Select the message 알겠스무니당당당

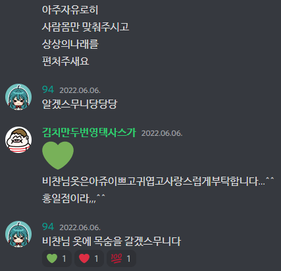[x=80, y=104]
